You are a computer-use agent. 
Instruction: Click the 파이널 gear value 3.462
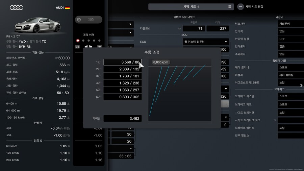(x=122, y=119)
